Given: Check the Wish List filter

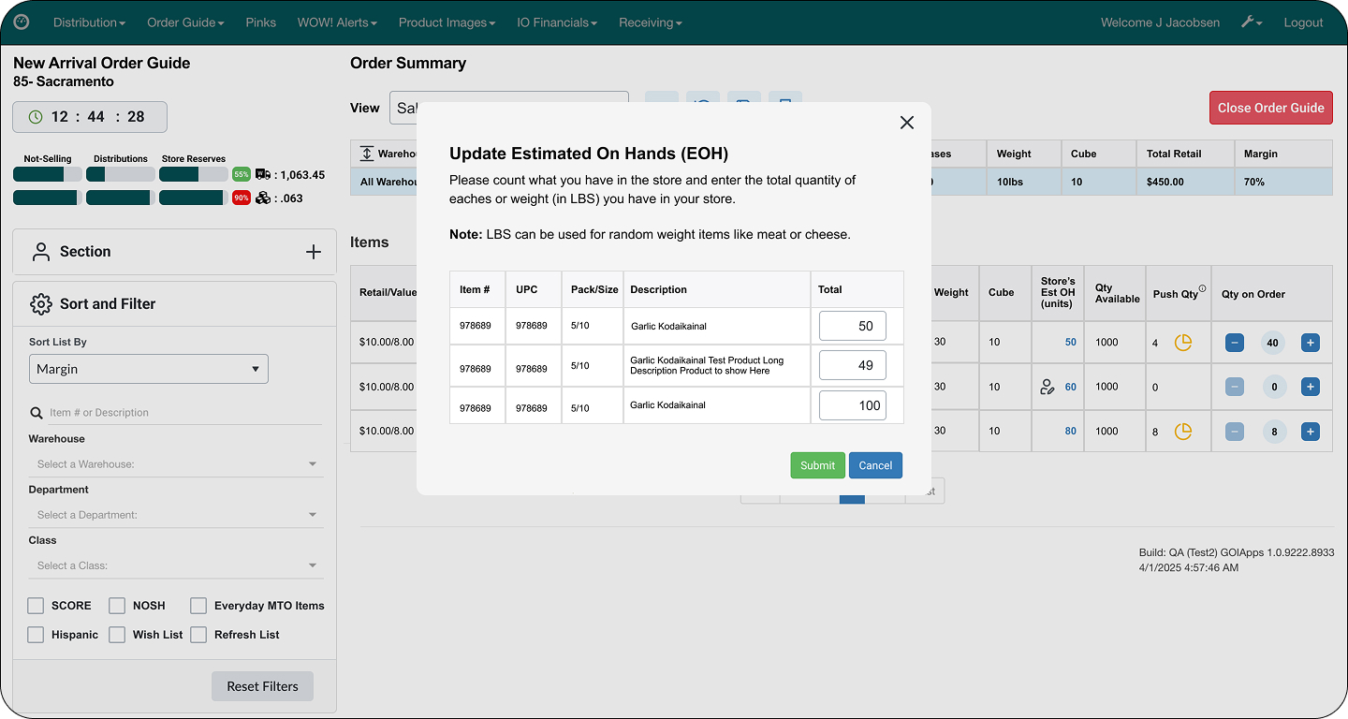Looking at the screenshot, I should [117, 635].
